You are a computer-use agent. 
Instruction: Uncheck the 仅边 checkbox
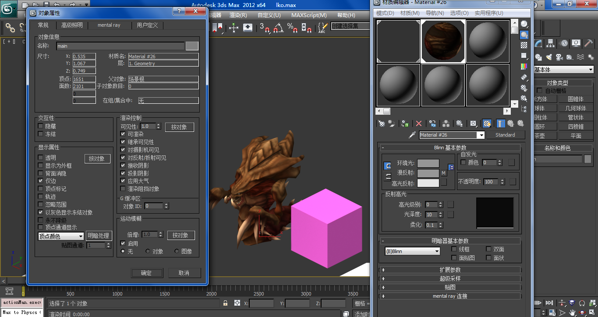click(x=41, y=181)
